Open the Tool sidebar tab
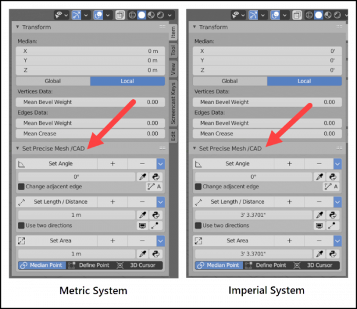This screenshot has height=309, width=357. pos(173,51)
